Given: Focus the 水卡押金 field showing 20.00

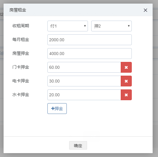Looking at the screenshot, I should (x=84, y=95).
